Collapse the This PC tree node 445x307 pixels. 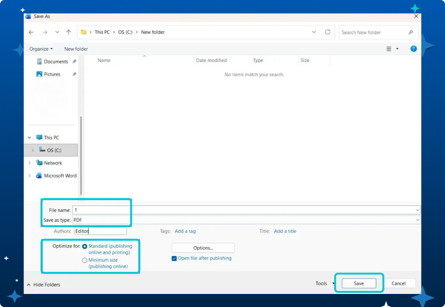coord(30,138)
